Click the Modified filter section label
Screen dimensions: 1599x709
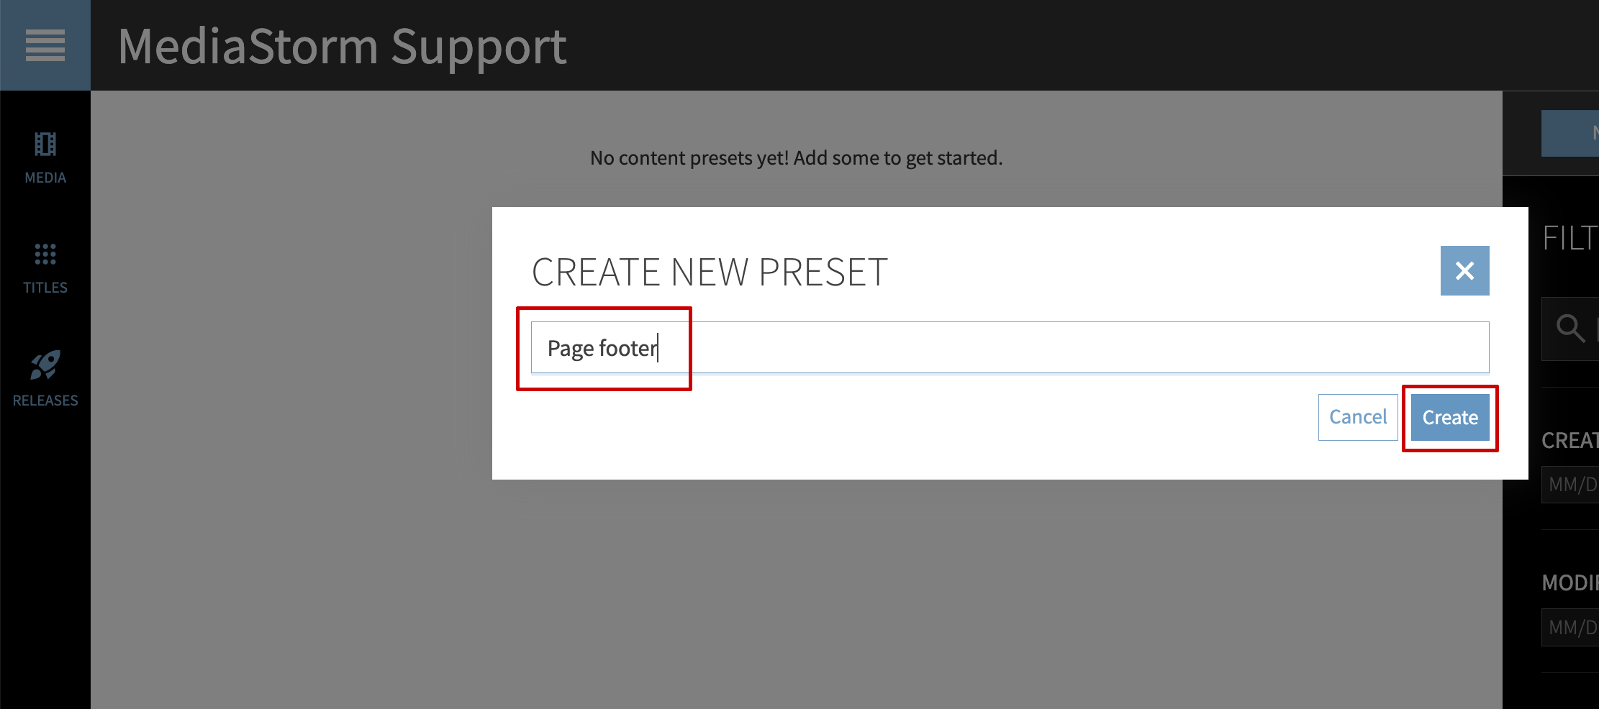click(x=1569, y=582)
